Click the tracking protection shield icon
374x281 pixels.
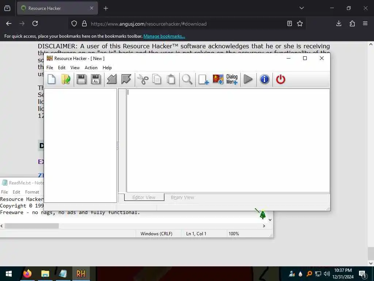tap(74, 23)
